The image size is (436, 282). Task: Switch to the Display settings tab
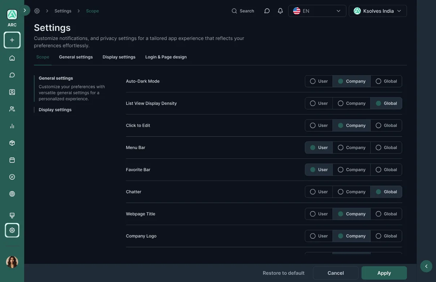pyautogui.click(x=119, y=57)
